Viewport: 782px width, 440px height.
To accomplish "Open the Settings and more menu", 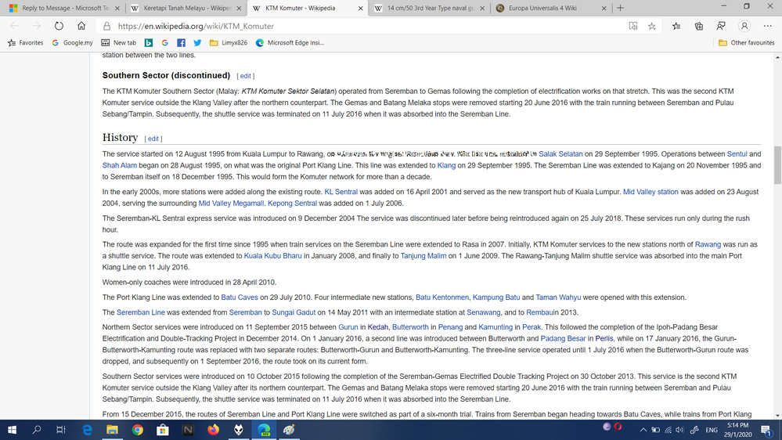I will pos(767,26).
